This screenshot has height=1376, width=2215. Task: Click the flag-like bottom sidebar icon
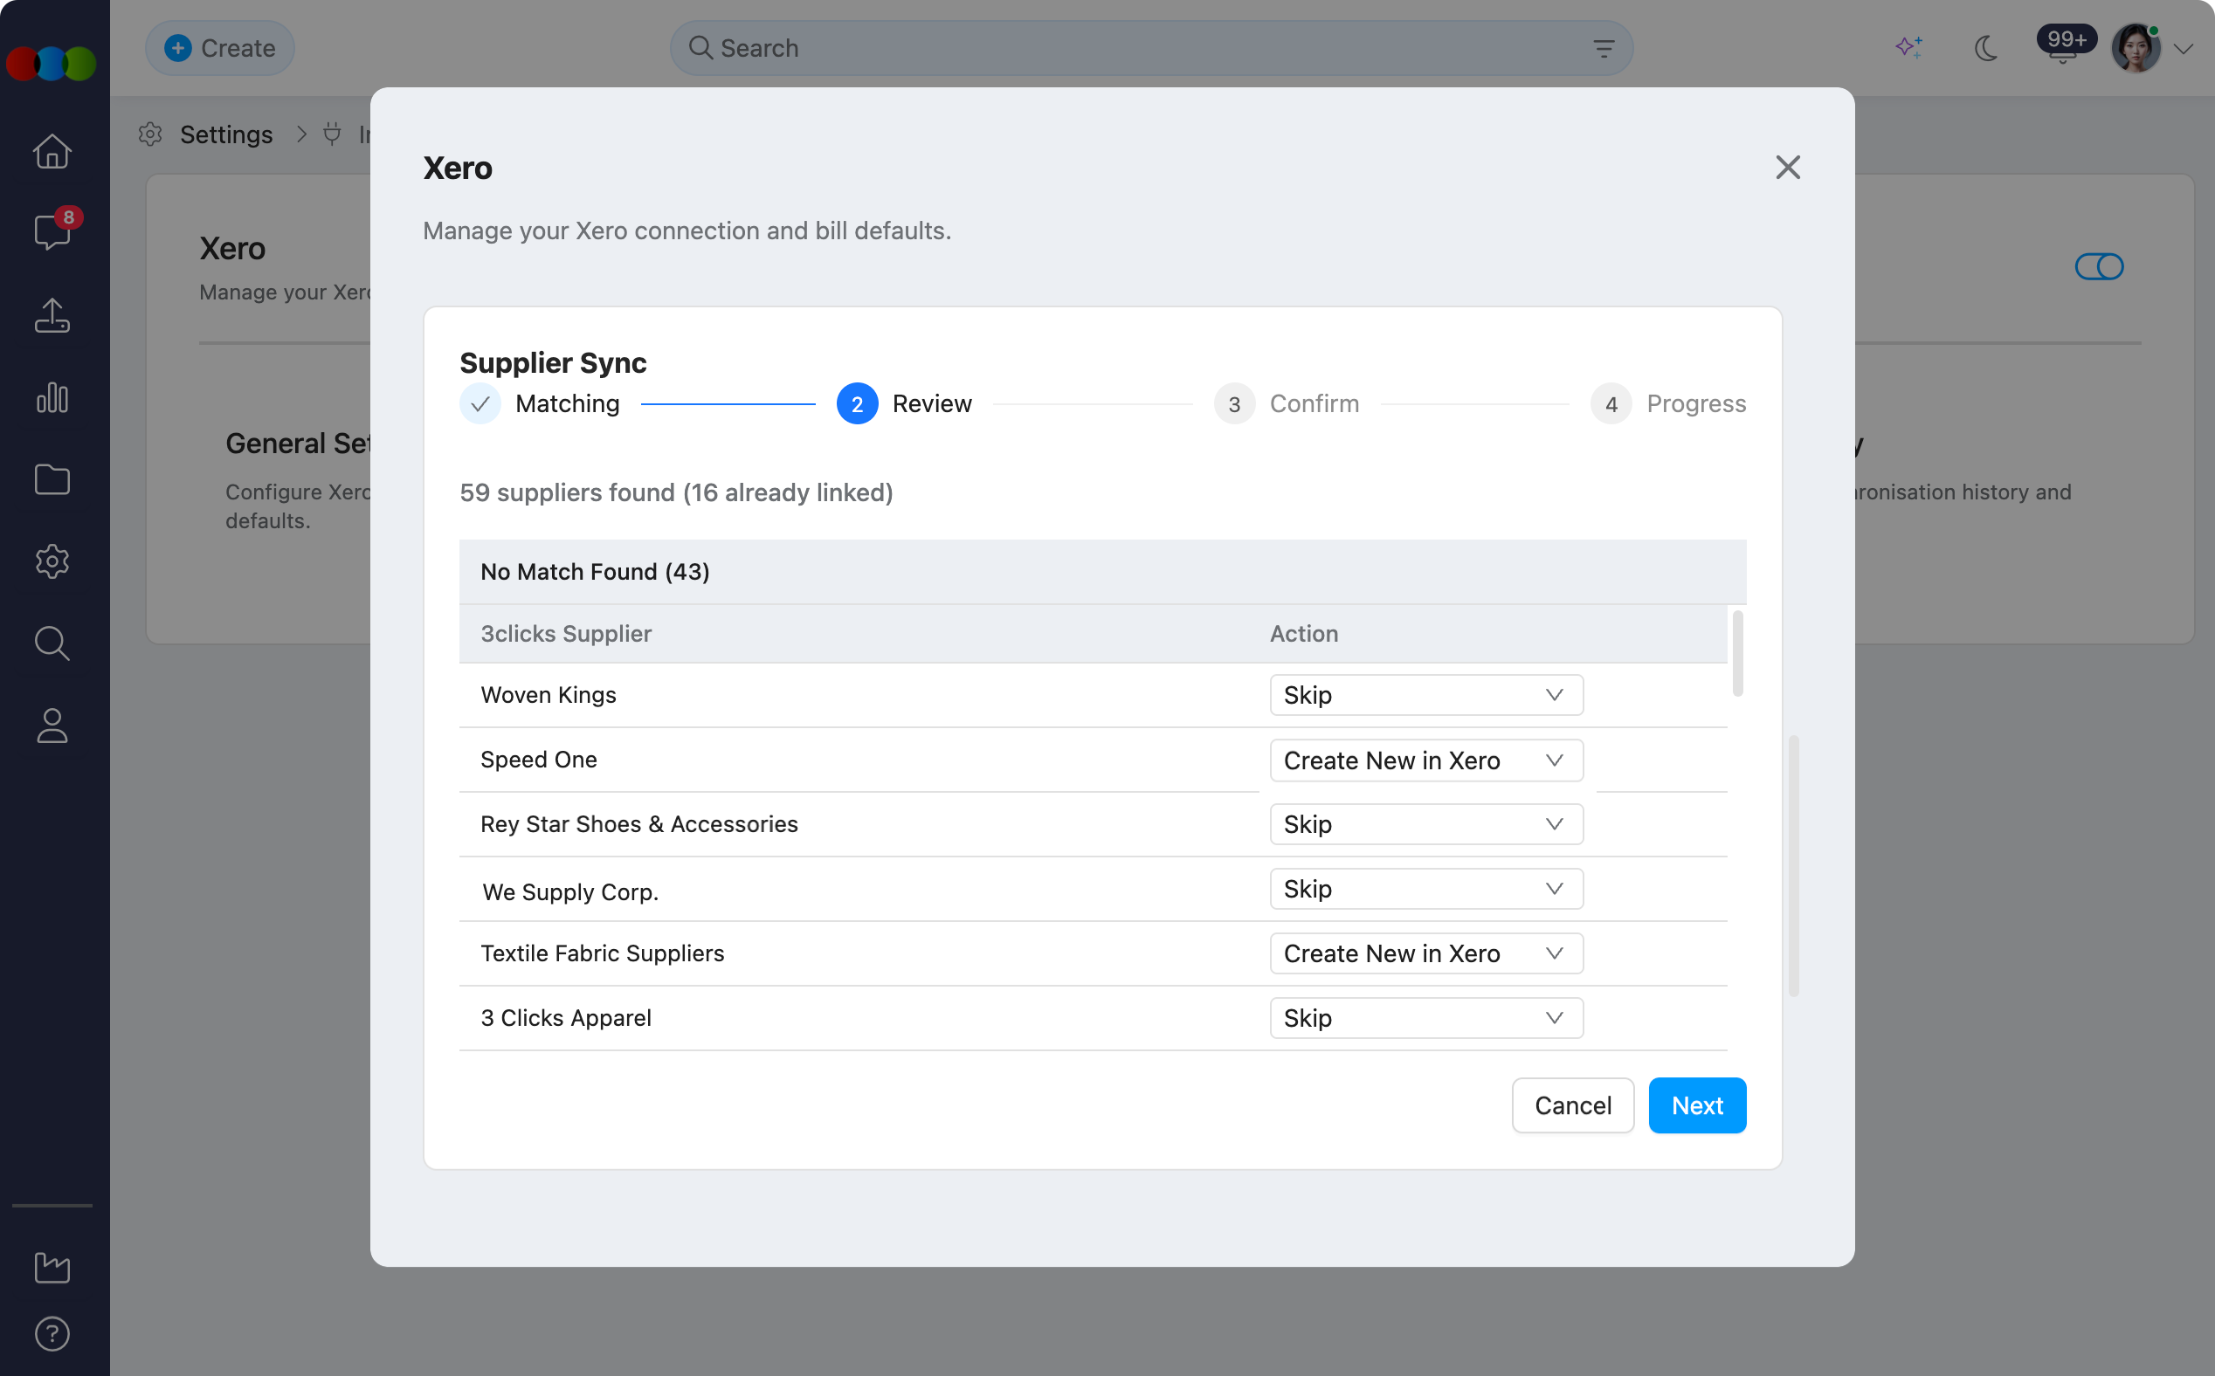[52, 1268]
